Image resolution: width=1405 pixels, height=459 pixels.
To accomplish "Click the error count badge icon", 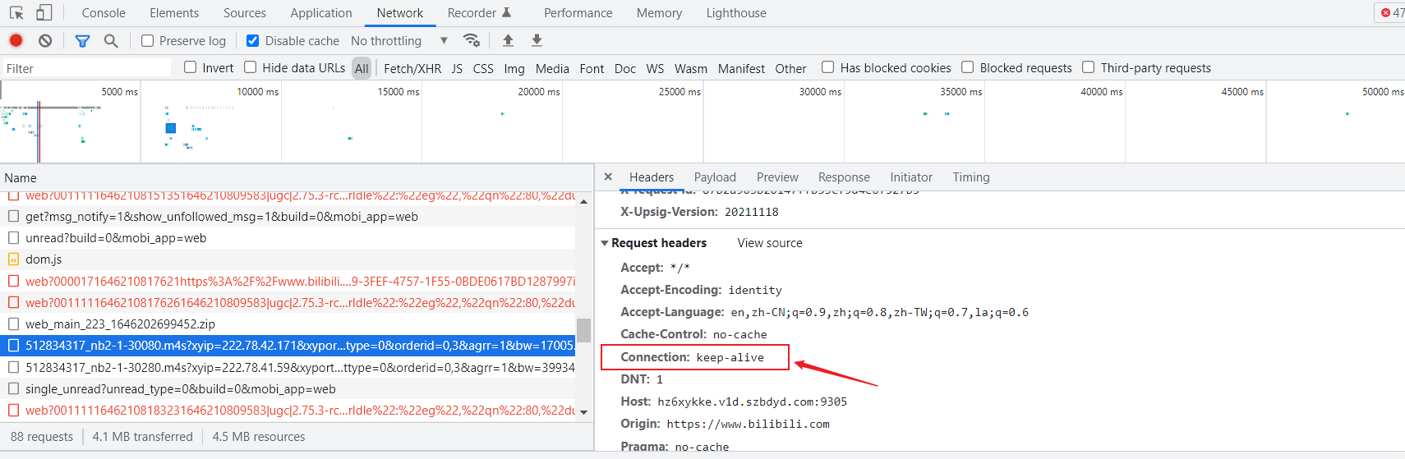I will pos(1385,13).
